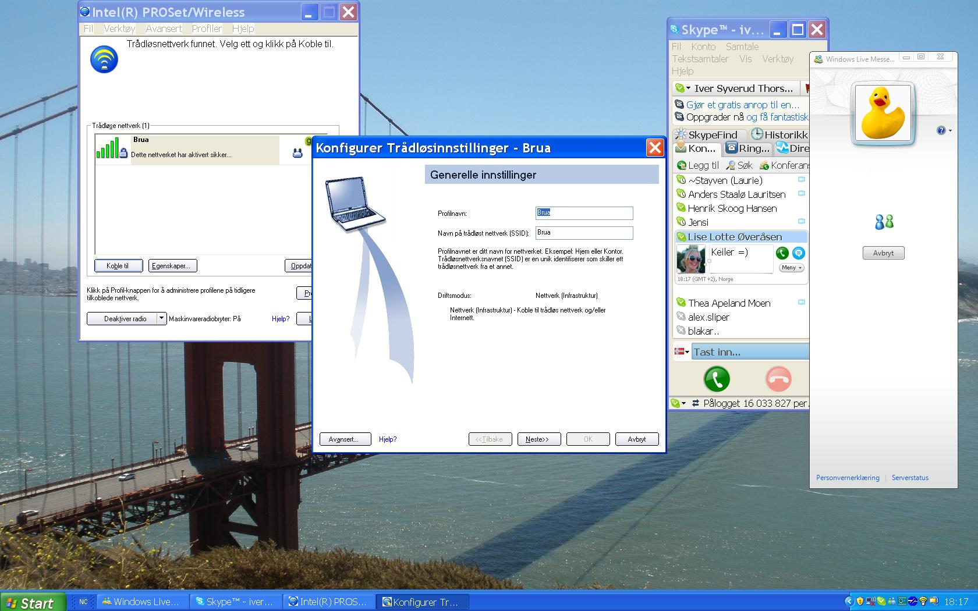Click Tast inn number field in Skype
Viewport: 978px width, 611px height.
pos(750,351)
